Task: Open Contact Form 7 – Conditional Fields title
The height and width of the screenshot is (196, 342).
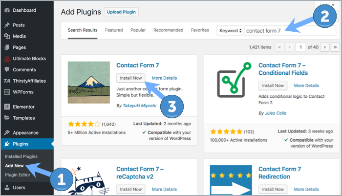Action: coord(283,69)
